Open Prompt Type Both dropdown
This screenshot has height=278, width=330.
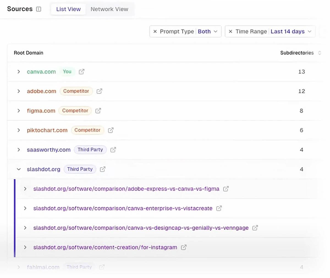[x=208, y=32]
